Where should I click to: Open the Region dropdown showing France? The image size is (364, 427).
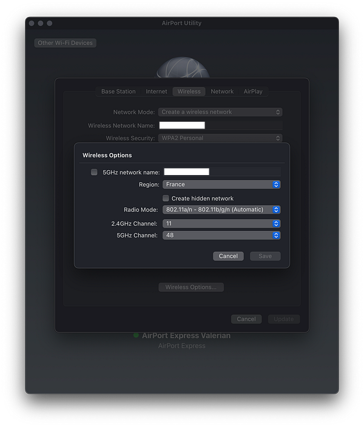pyautogui.click(x=221, y=184)
